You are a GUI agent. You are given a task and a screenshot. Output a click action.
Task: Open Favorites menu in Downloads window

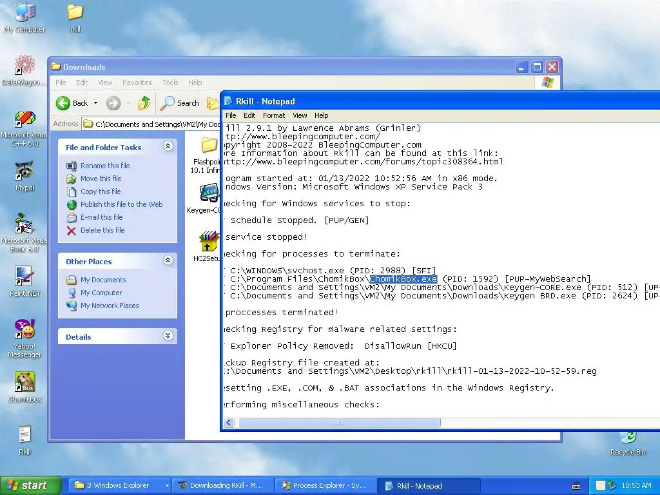click(137, 82)
